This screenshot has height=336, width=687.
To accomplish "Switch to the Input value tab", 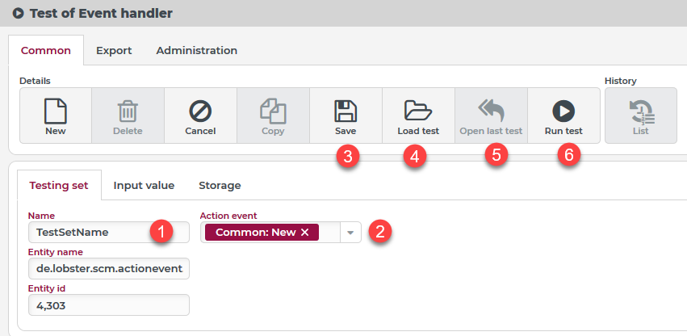I will point(144,186).
